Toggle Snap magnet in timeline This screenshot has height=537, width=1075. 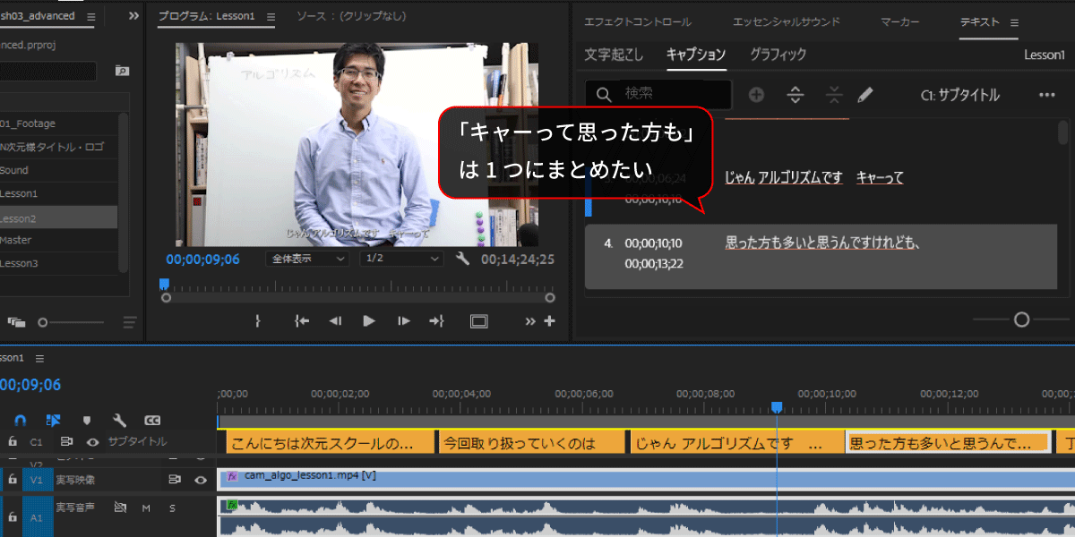21,420
